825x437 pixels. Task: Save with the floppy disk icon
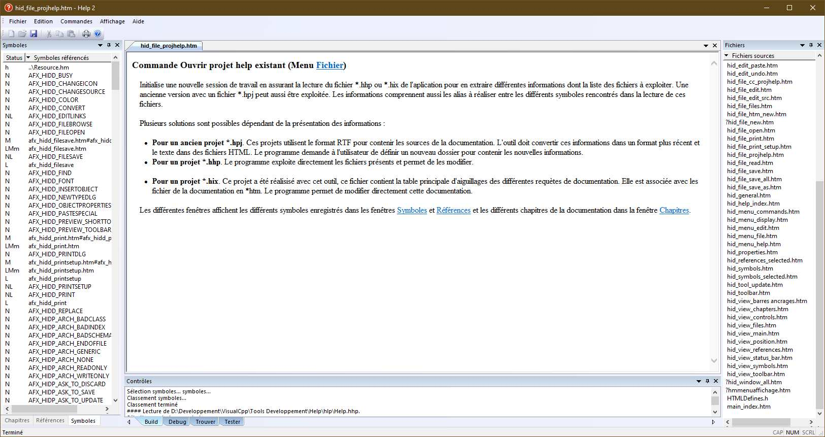click(x=34, y=33)
